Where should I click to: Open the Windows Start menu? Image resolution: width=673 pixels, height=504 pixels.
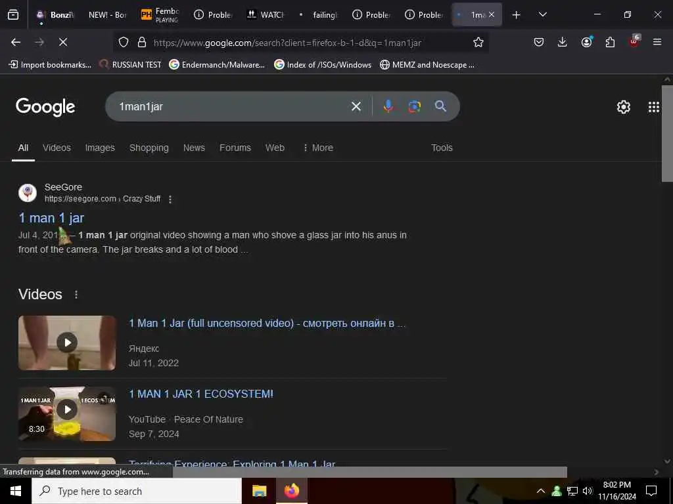[x=16, y=491]
